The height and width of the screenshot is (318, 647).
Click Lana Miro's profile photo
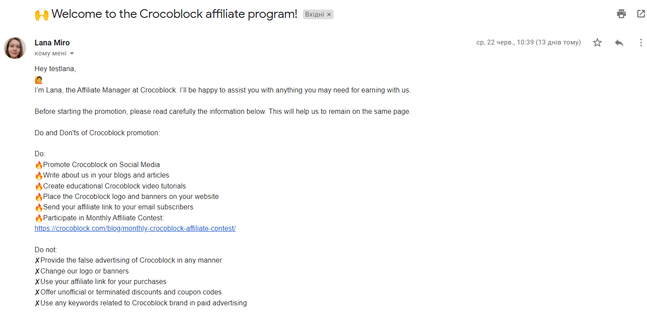click(x=15, y=48)
